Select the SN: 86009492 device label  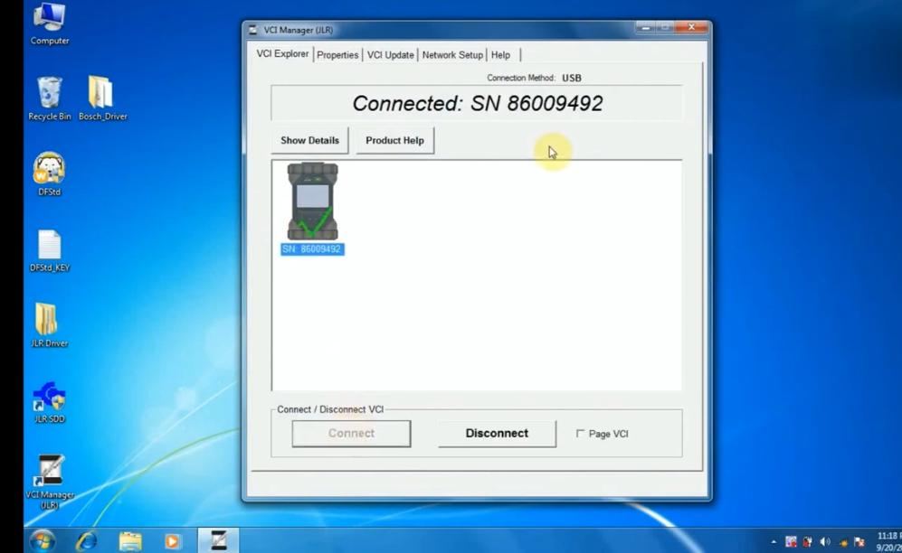tap(312, 249)
